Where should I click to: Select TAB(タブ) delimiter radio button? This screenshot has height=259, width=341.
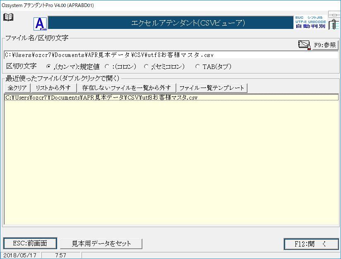click(197, 67)
